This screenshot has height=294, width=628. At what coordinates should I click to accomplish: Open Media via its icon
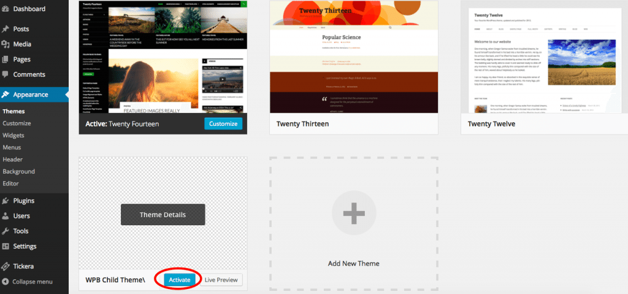6,44
